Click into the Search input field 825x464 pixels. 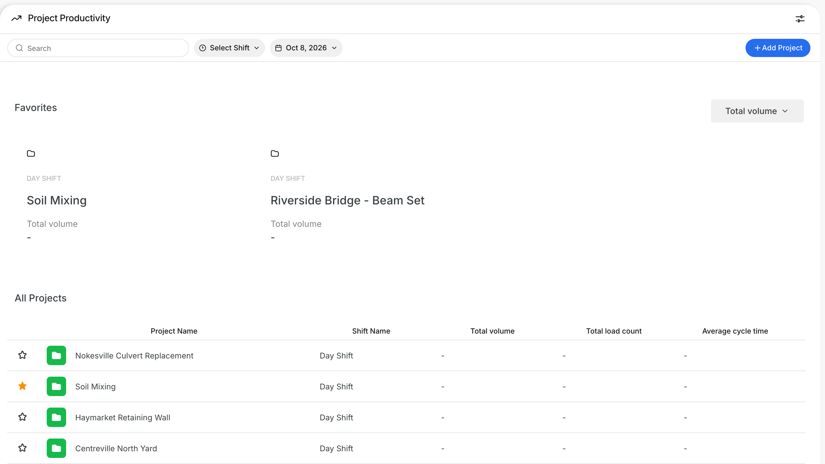click(98, 48)
